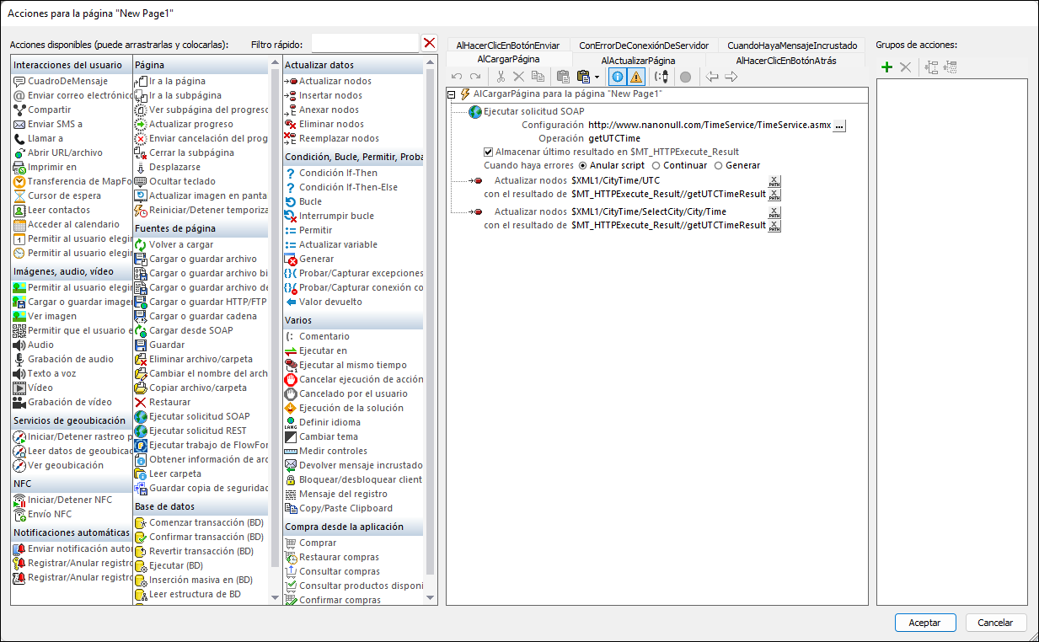The height and width of the screenshot is (642, 1039).
Task: Switch to AlHacerClicEnBotónEnviar tab
Action: [x=507, y=45]
